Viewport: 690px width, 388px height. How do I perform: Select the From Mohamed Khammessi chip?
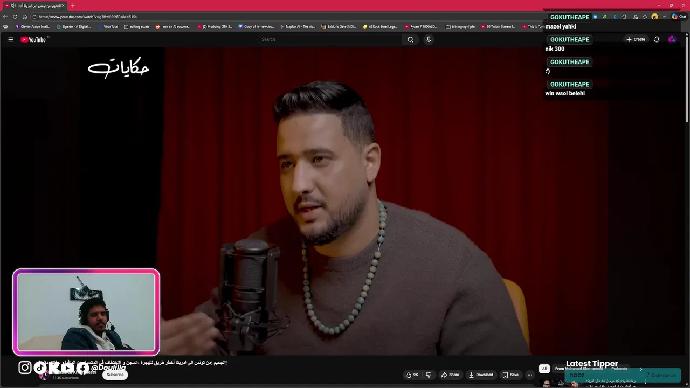[x=579, y=369]
